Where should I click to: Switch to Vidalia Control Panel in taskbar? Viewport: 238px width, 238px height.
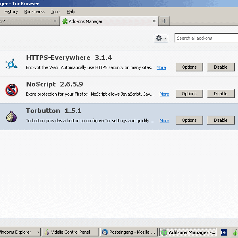[x=71, y=232]
